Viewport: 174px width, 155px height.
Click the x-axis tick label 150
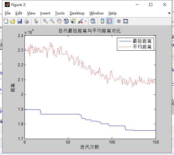(156, 142)
